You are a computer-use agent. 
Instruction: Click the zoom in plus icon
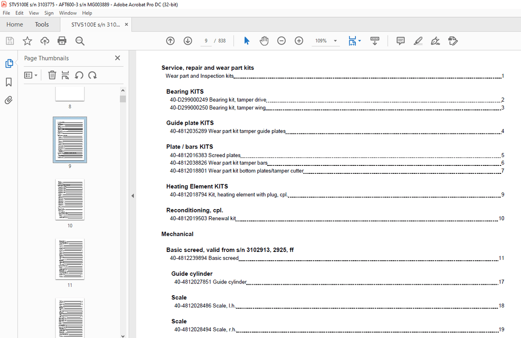(299, 41)
